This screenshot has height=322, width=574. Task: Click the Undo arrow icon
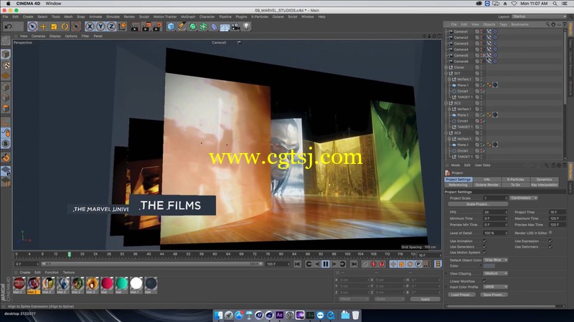(x=8, y=26)
